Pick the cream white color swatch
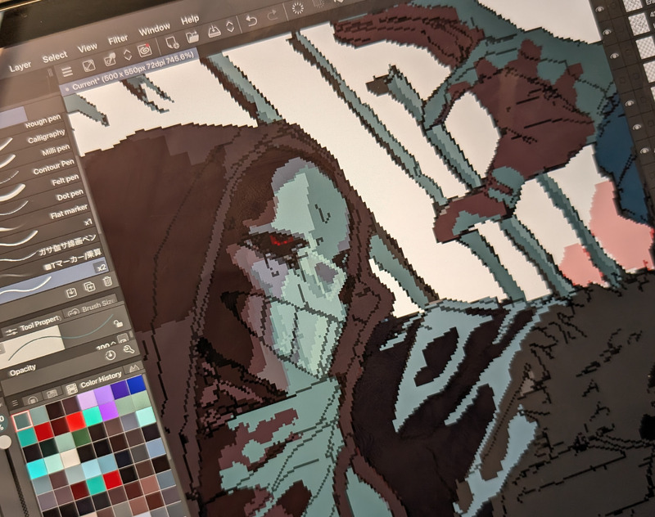Screen dimensions: 655x517 click(70, 458)
